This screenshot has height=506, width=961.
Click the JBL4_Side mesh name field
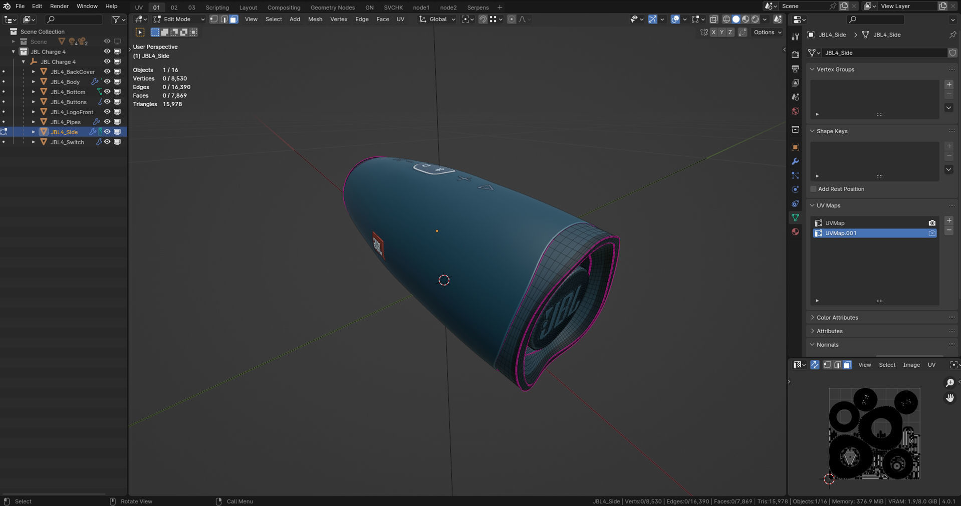884,53
